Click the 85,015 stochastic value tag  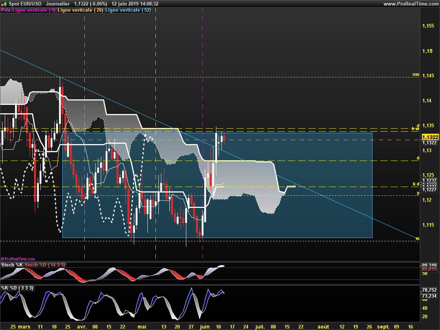429,269
